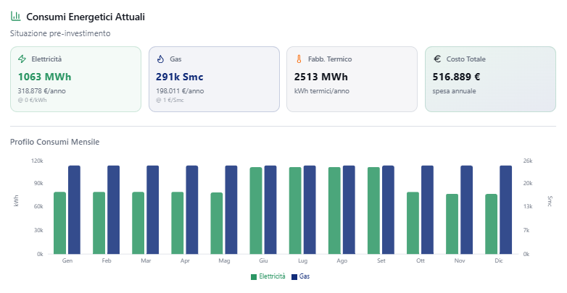567x293 pixels.
Task: Select the Costo Totale 516.889 € card
Action: coord(490,80)
